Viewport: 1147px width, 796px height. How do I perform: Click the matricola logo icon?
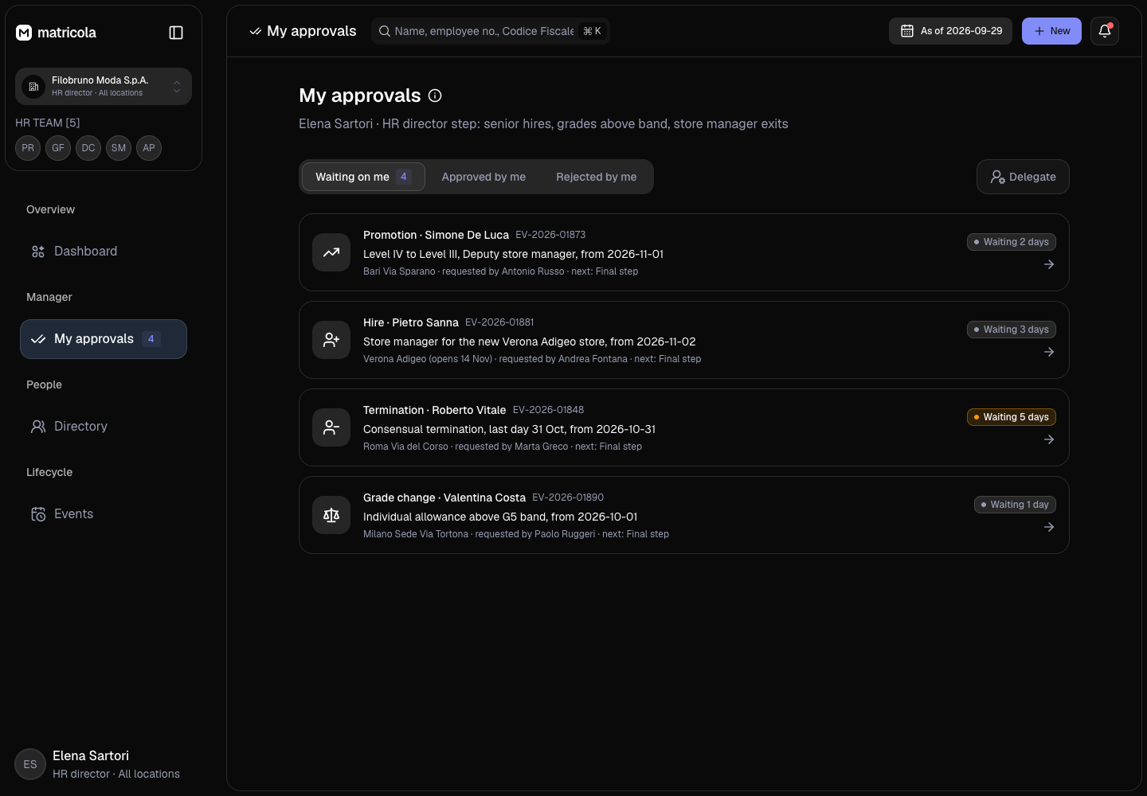[24, 33]
